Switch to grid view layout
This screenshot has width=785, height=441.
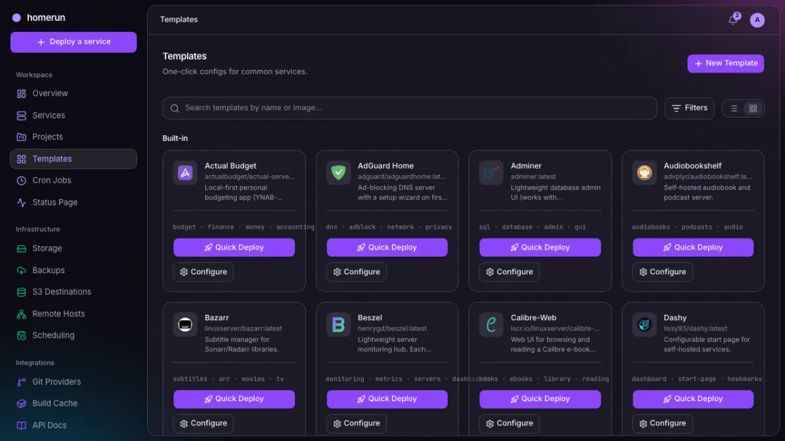753,108
